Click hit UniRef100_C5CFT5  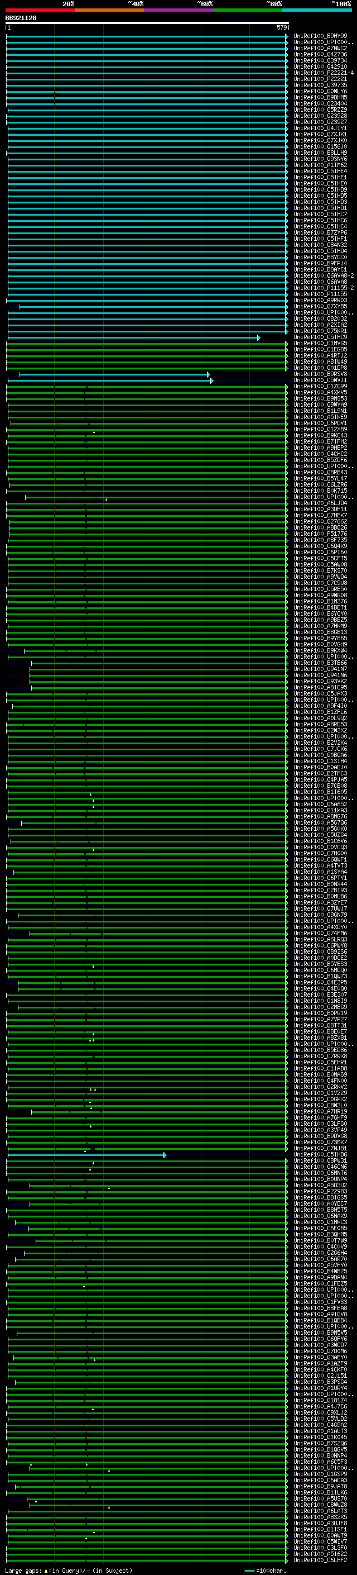pos(320,558)
